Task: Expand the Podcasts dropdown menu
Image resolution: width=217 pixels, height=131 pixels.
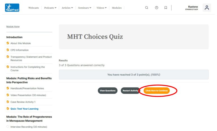Action: [x=50, y=8]
